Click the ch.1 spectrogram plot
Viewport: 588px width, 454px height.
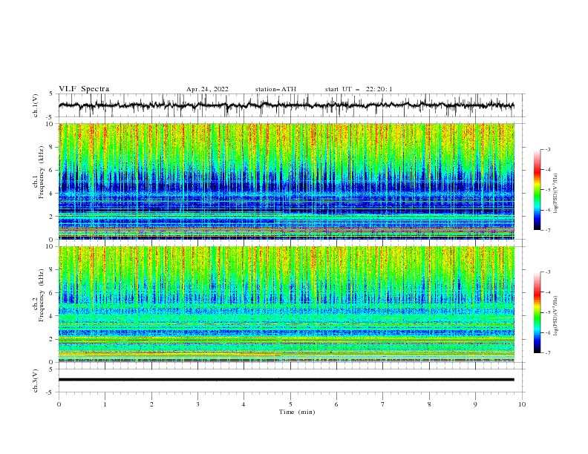tap(287, 181)
